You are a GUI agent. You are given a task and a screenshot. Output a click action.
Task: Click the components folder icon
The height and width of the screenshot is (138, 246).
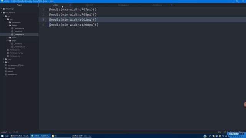10,22
